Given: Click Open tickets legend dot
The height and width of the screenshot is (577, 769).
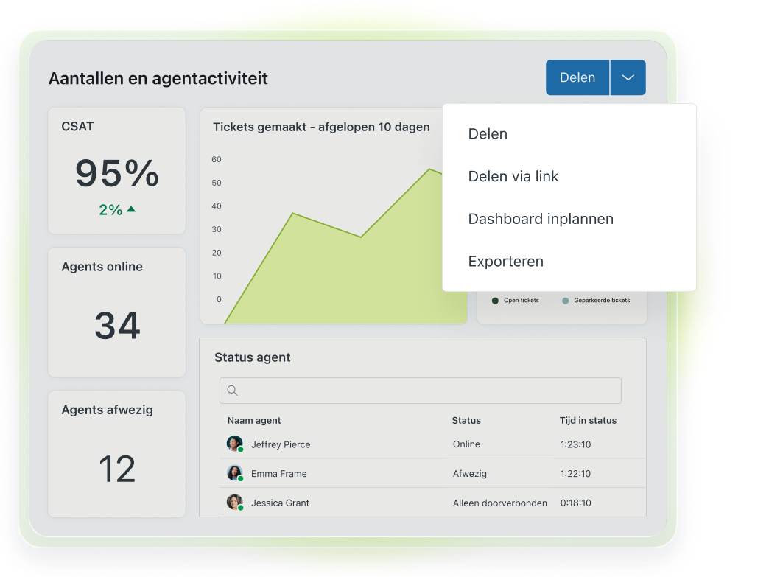Looking at the screenshot, I should 495,301.
